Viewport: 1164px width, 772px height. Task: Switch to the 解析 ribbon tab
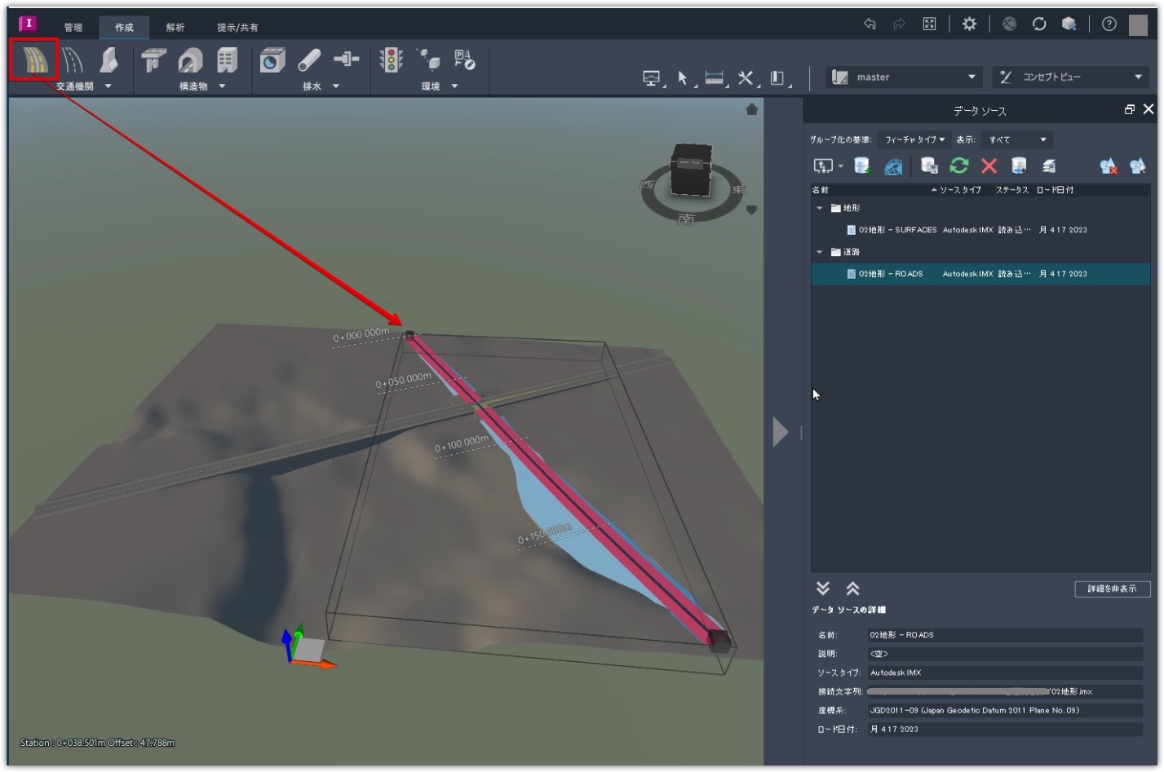coord(175,27)
